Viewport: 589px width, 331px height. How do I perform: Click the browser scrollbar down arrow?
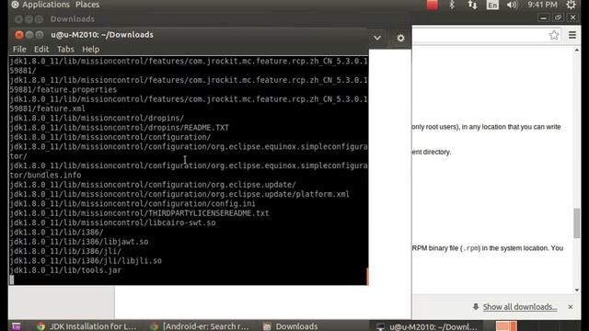click(x=577, y=290)
